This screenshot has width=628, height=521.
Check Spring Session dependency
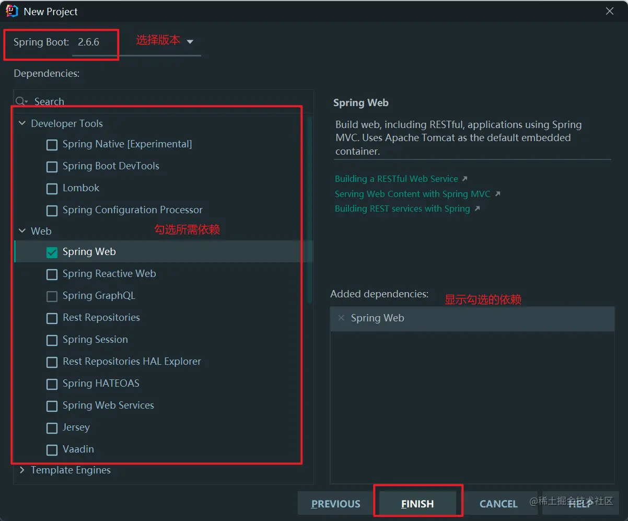52,340
